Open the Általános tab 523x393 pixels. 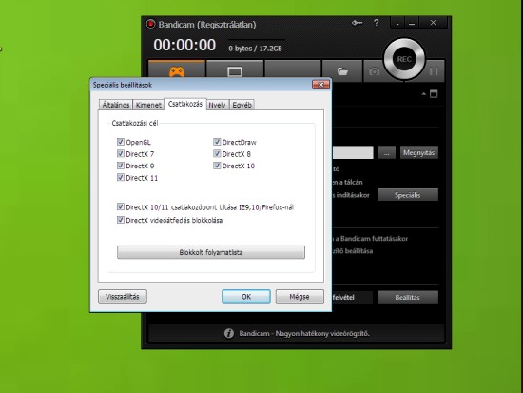click(115, 105)
